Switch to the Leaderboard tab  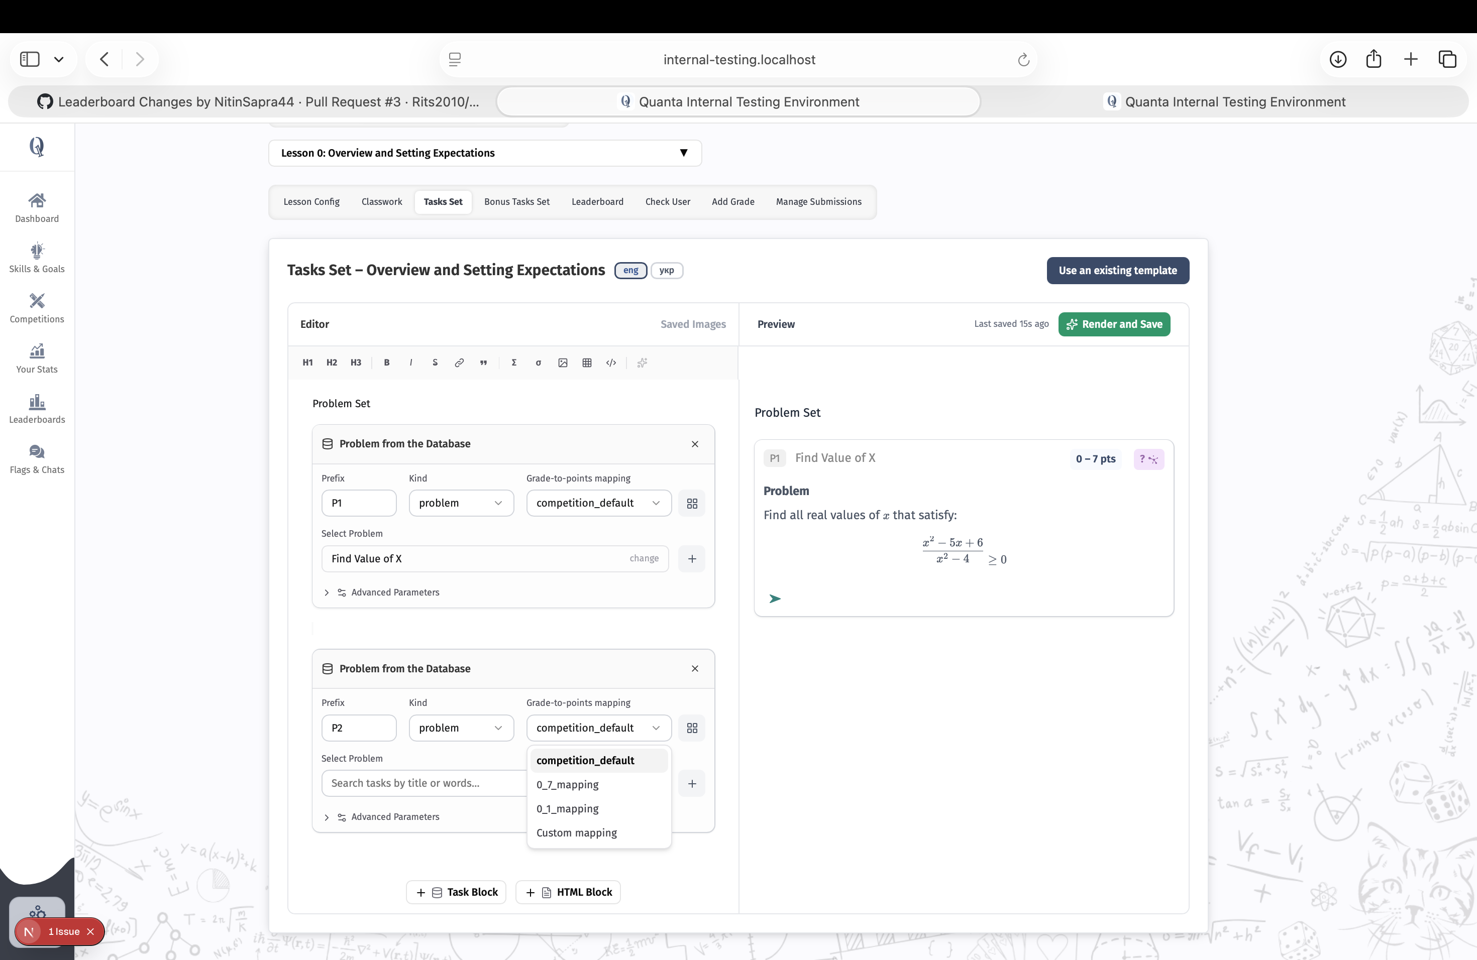coord(598,202)
